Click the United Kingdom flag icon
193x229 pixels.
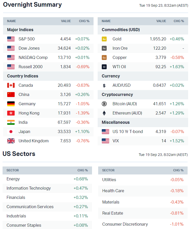(x=11, y=141)
